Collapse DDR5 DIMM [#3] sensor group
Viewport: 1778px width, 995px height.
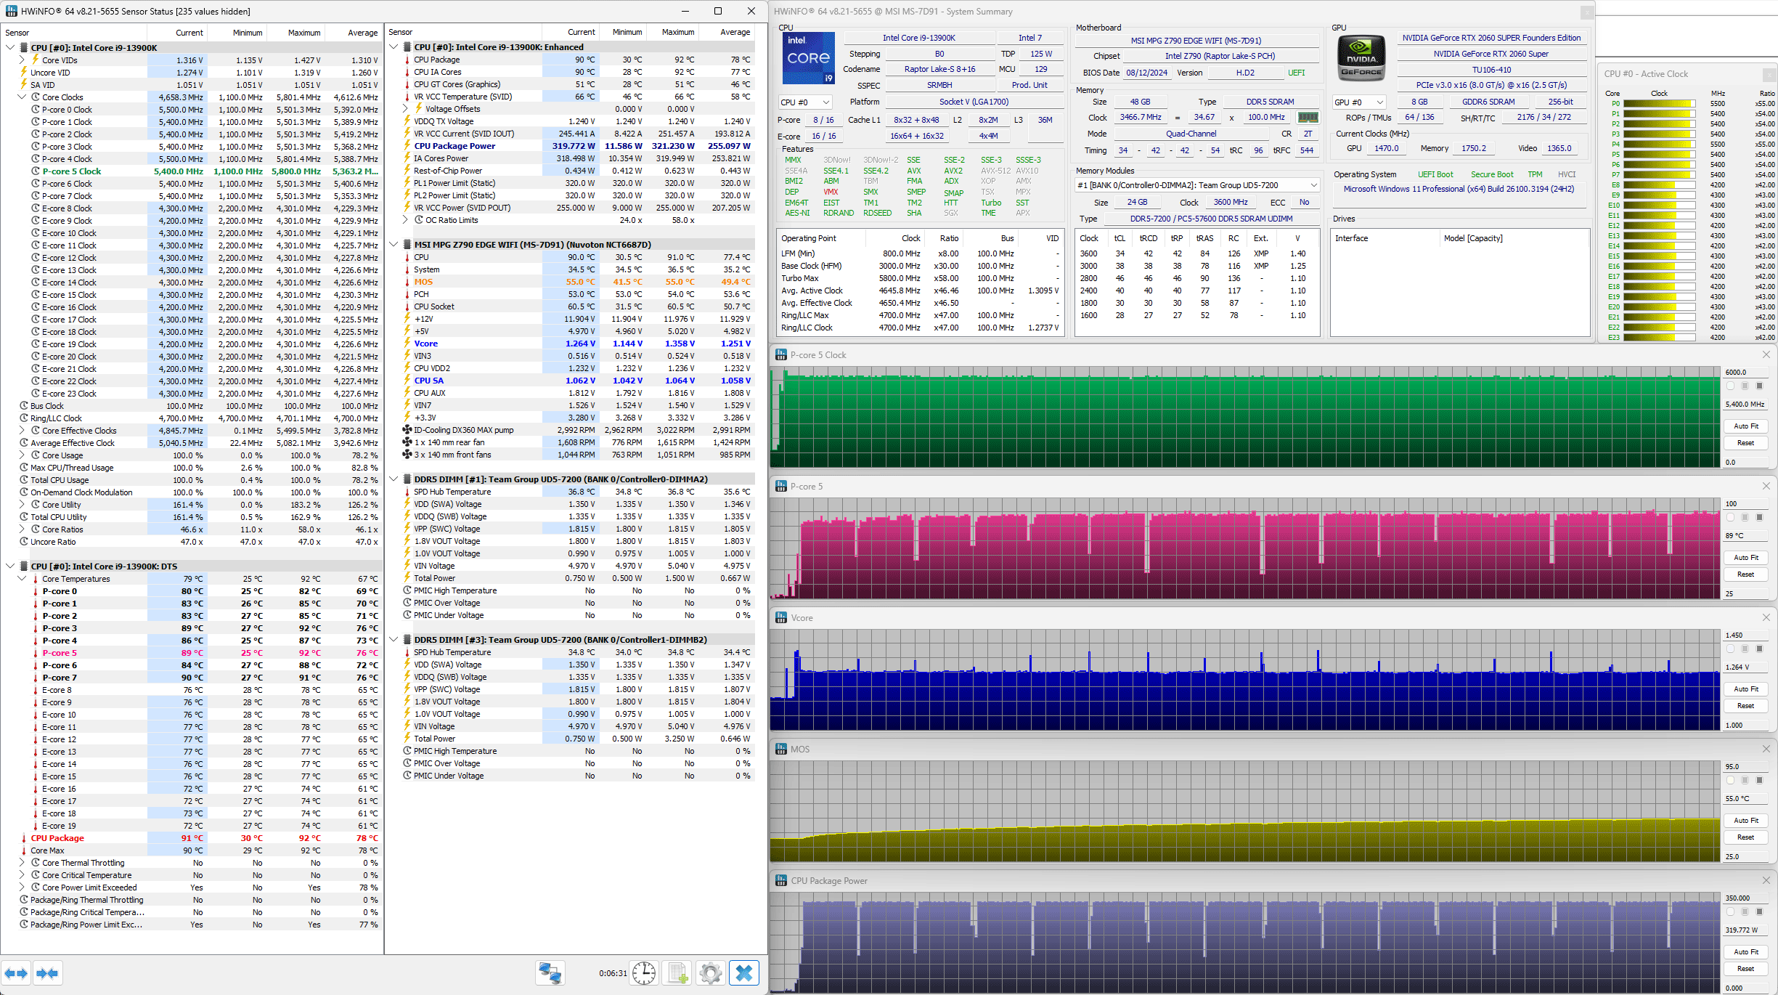(x=393, y=640)
